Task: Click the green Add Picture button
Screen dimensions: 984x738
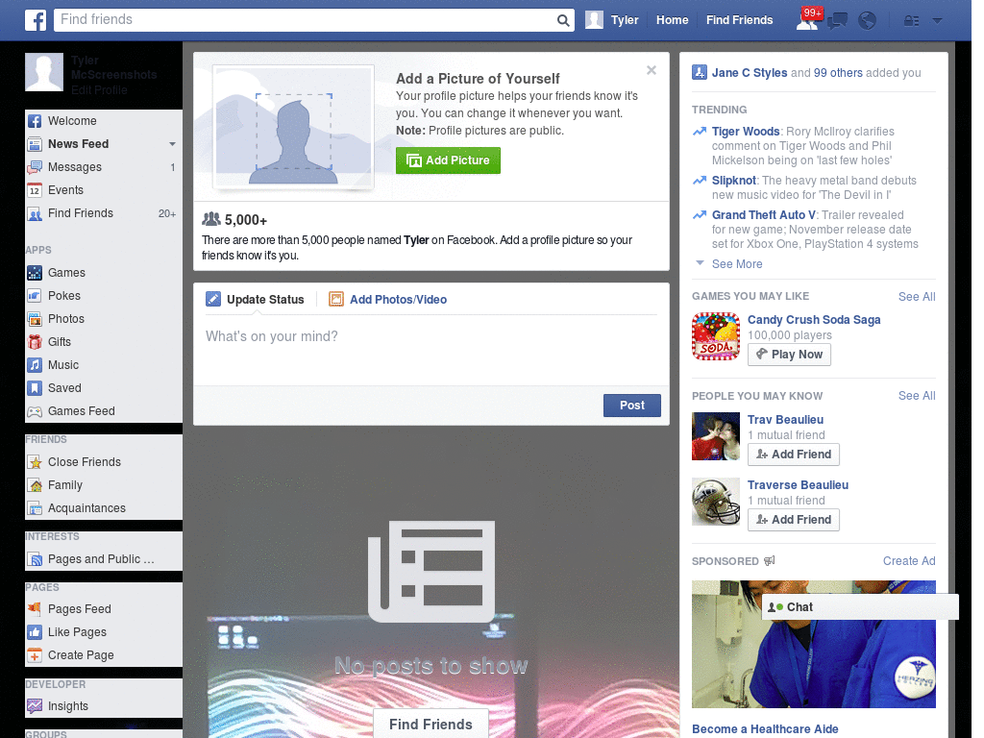Action: 448,160
